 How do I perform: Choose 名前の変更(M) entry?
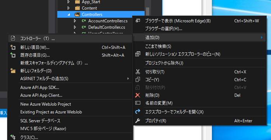(x=200, y=103)
